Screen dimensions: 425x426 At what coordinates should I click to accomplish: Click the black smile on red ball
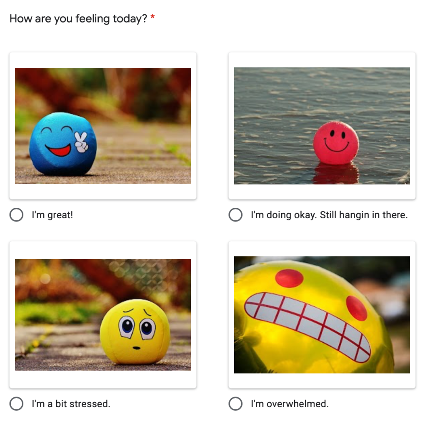(336, 145)
